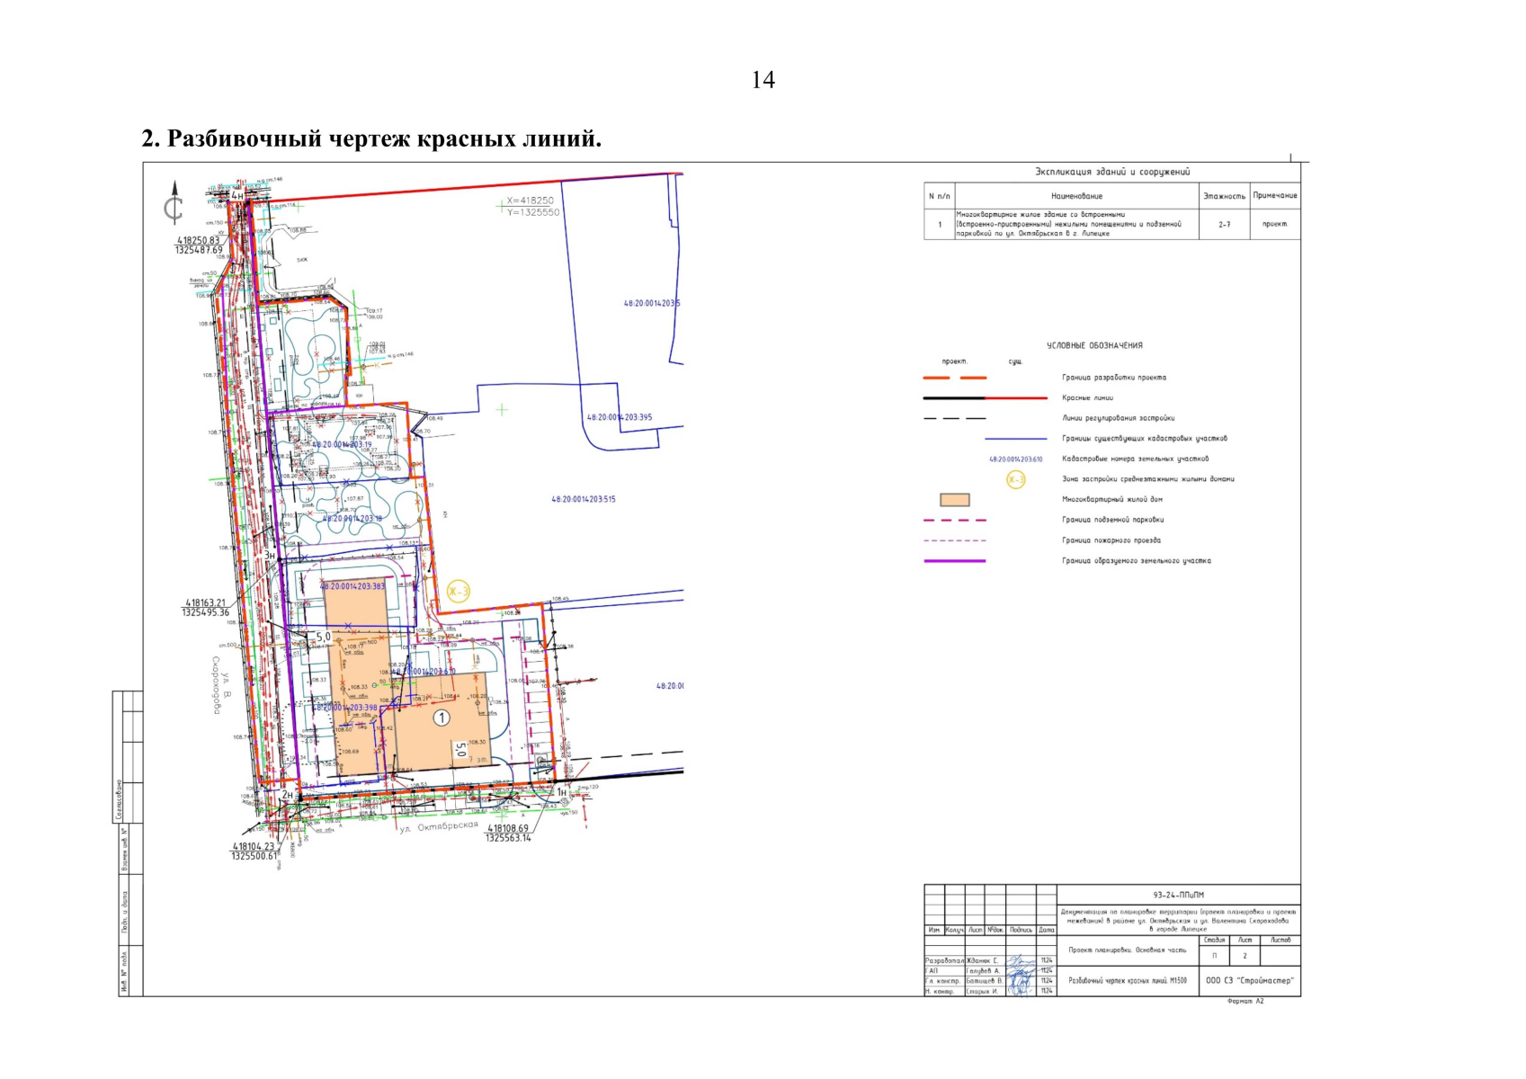Click the purple formed land plot legend line

[x=954, y=561]
